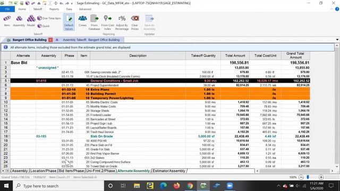Reprice From Database
This screenshot has width=340, height=191.
click(95, 22)
